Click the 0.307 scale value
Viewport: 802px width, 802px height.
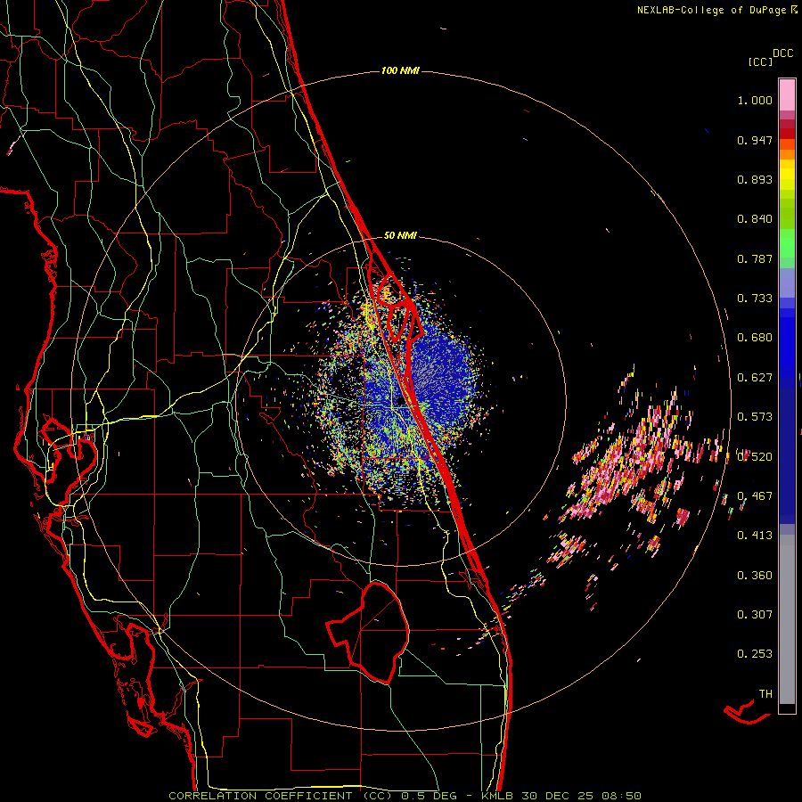(x=755, y=615)
